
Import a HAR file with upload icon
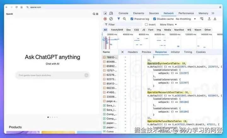(209, 19)
